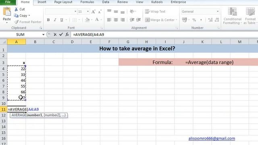Switch to the Data tab
This screenshot has width=258, height=145.
click(x=106, y=2)
